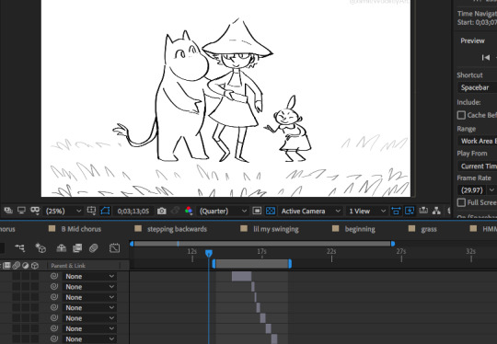497x344 pixels.
Task: Open the (29.97) frame rate dropdown
Action: (477, 190)
